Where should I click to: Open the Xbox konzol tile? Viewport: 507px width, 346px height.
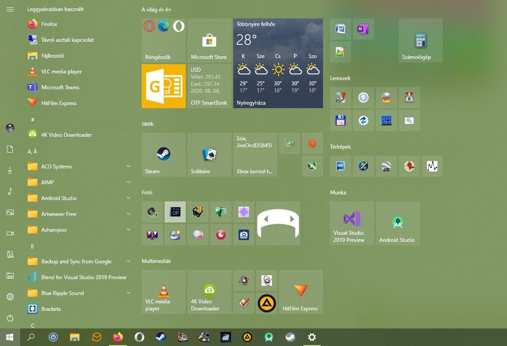point(255,155)
